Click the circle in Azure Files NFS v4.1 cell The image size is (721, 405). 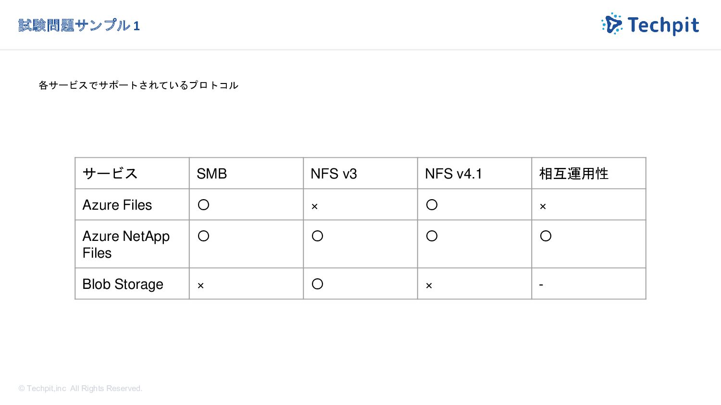pyautogui.click(x=432, y=205)
